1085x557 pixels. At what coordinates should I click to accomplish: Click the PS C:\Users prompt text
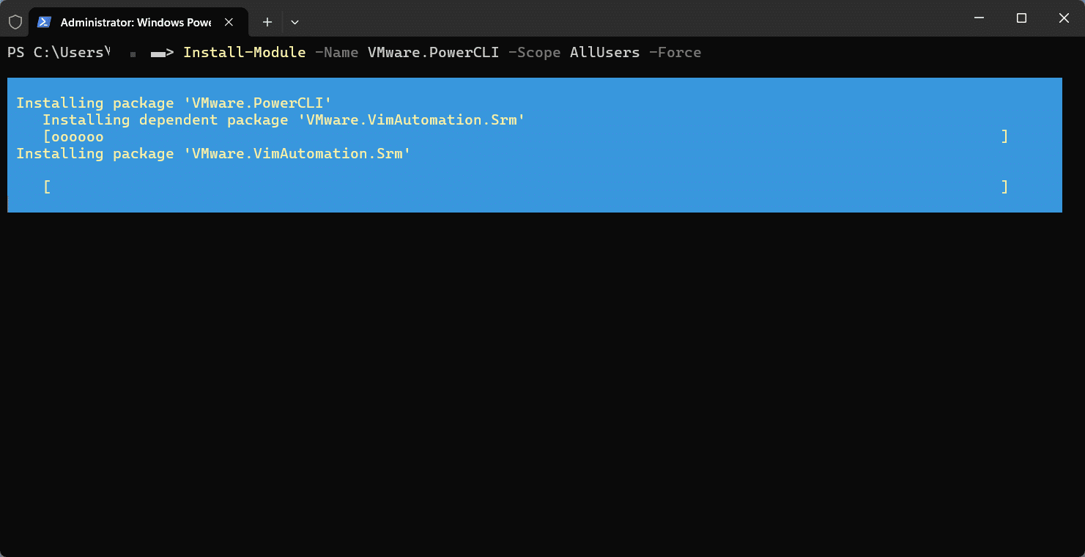tap(59, 52)
